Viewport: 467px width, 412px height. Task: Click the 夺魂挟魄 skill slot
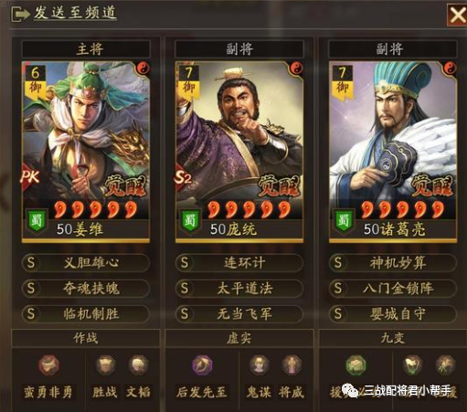[86, 288]
